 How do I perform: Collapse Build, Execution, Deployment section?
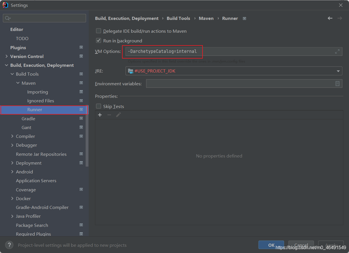[7, 65]
